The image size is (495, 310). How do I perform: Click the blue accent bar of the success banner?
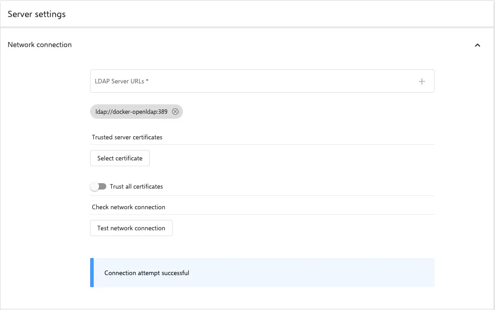pos(91,272)
